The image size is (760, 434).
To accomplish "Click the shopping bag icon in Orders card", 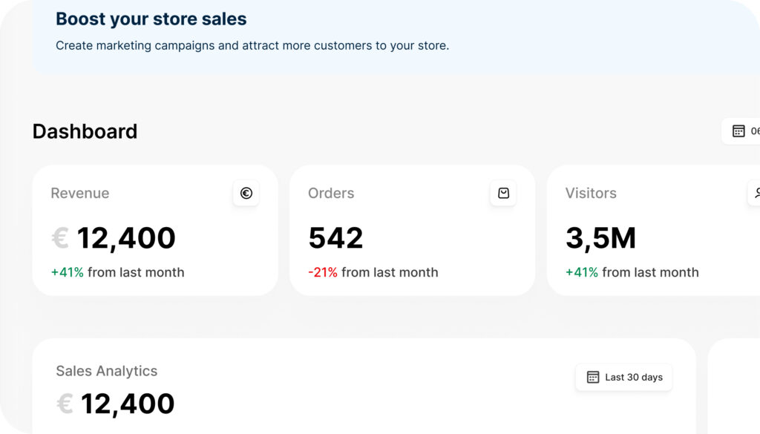I will tap(504, 194).
